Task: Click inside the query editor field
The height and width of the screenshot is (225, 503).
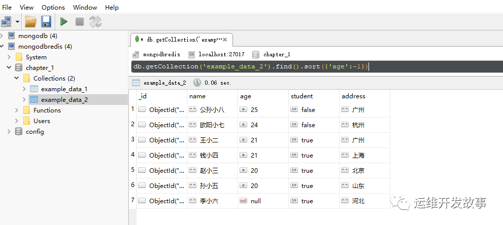Action: click(317, 66)
